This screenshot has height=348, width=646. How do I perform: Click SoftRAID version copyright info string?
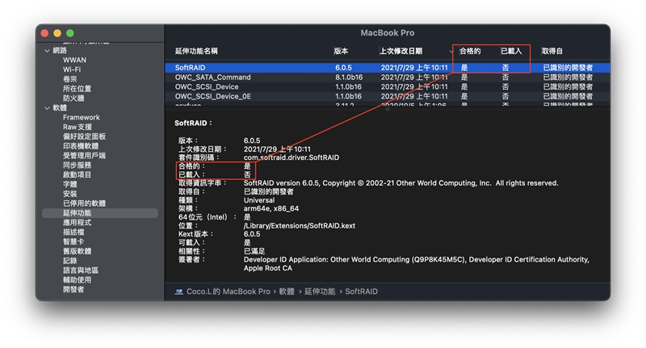click(x=401, y=183)
